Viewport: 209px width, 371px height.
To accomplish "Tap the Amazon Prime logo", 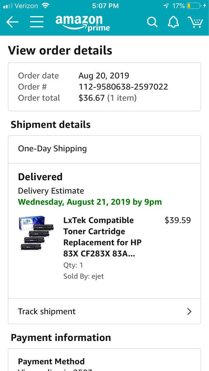I will pos(82,23).
